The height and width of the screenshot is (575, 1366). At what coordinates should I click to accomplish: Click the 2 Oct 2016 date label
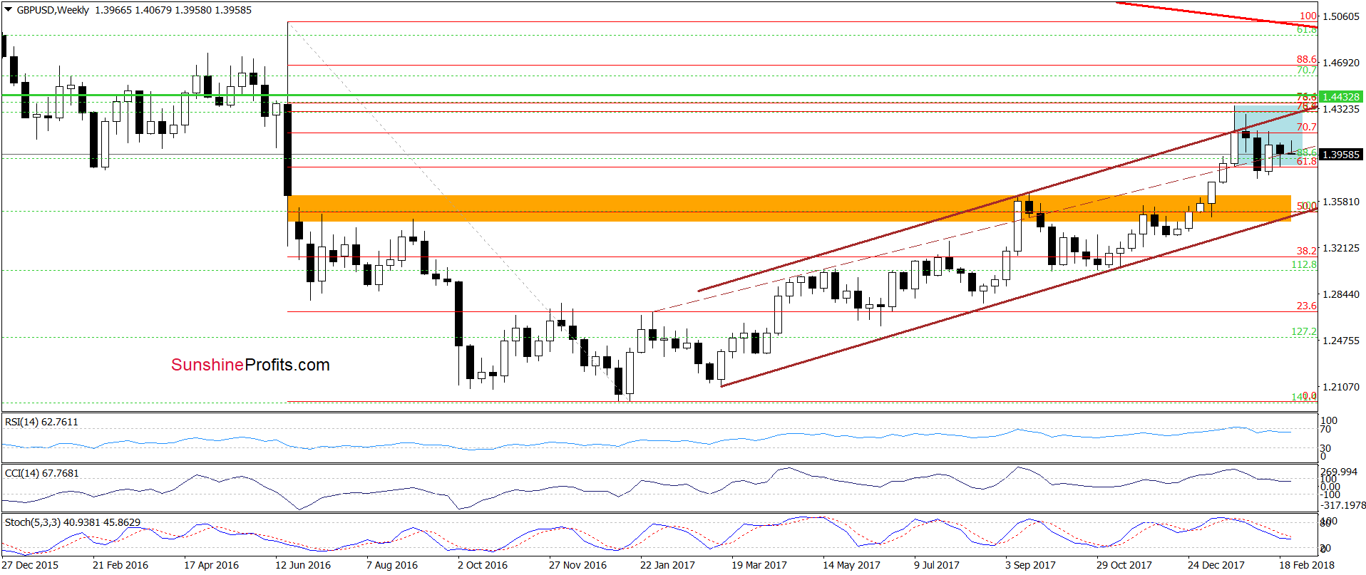coord(483,565)
